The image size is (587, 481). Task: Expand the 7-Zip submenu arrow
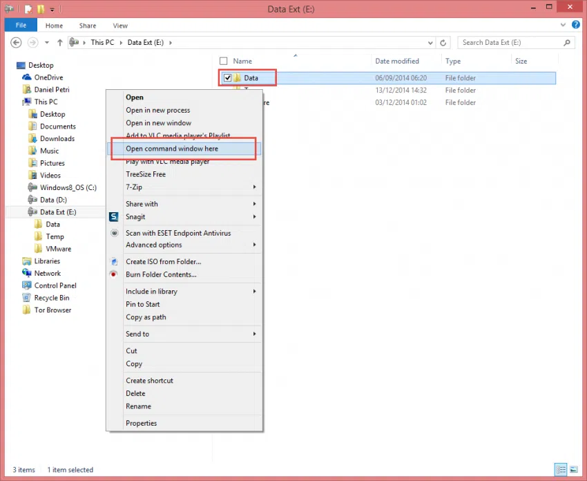255,187
